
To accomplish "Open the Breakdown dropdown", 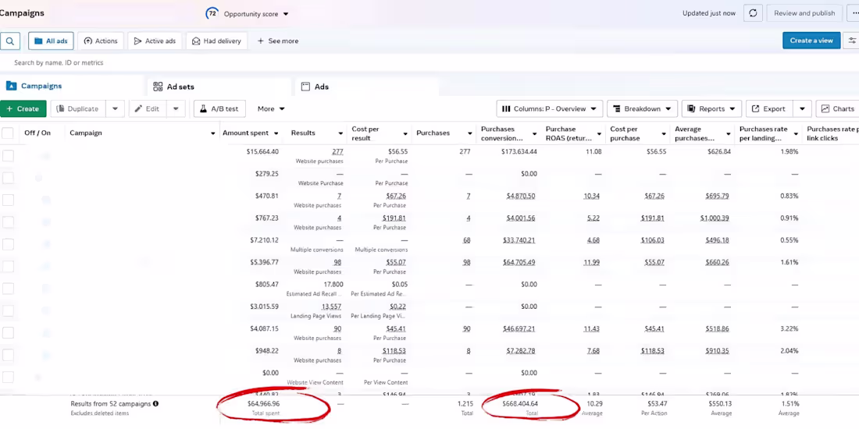I will pos(642,109).
